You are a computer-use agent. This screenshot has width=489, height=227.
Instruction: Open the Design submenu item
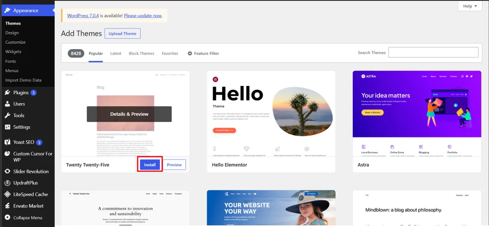tap(12, 33)
